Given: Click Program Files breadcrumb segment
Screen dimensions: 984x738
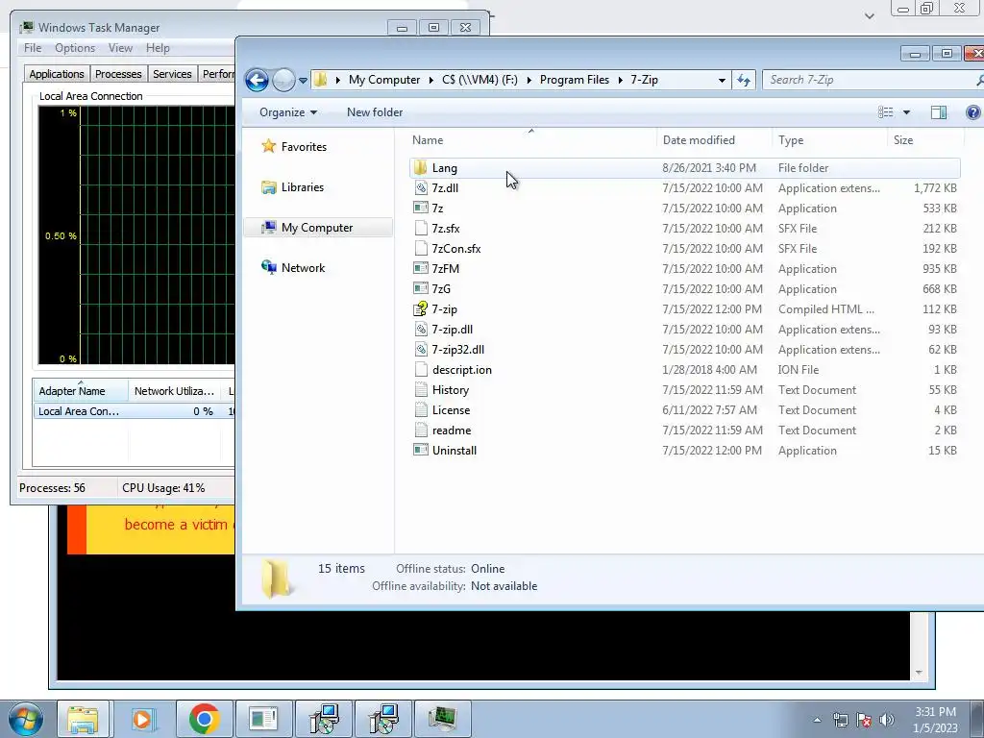Looking at the screenshot, I should click(575, 80).
